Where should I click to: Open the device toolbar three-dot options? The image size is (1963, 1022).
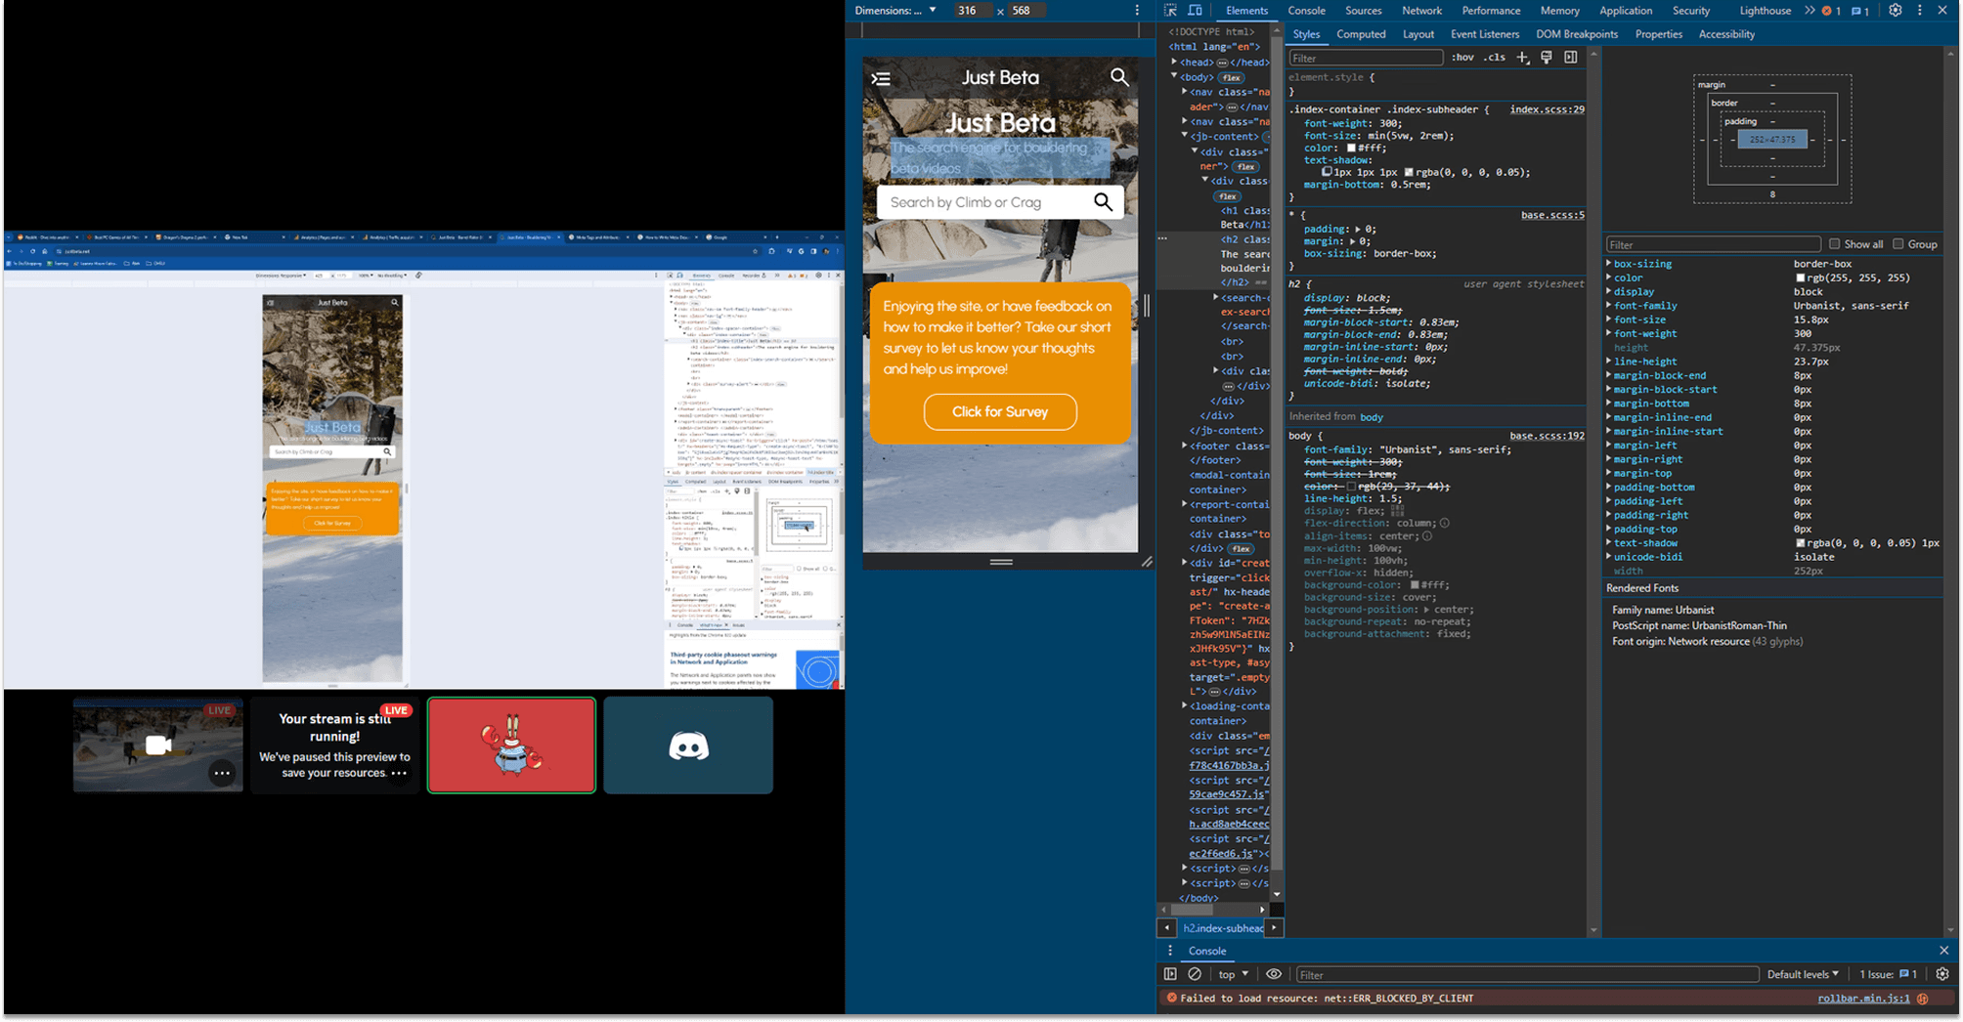1137,11
